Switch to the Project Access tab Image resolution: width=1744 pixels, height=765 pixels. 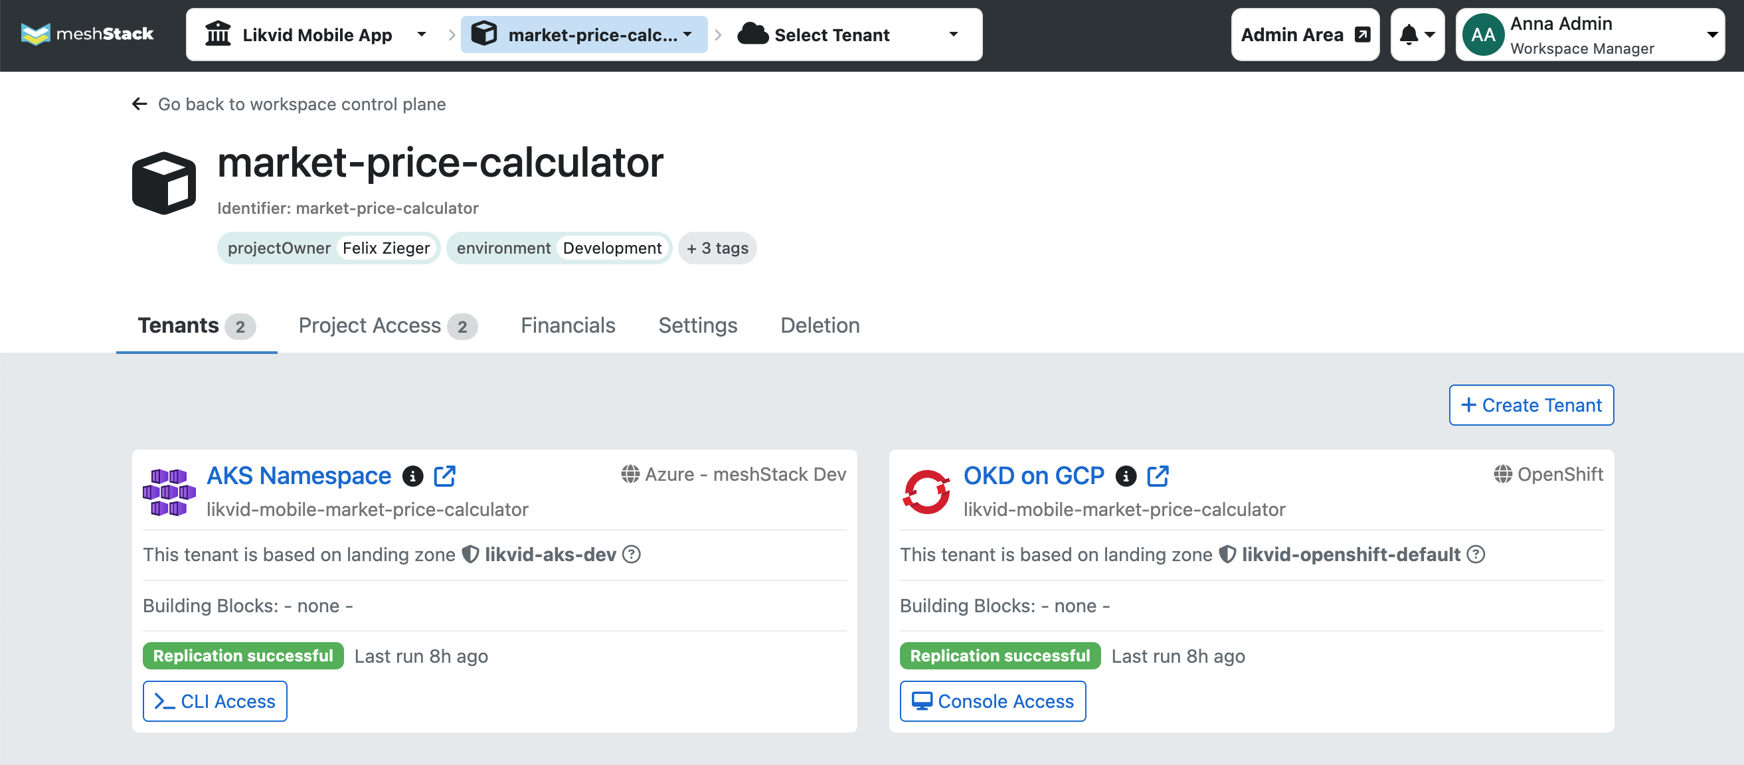(x=388, y=325)
